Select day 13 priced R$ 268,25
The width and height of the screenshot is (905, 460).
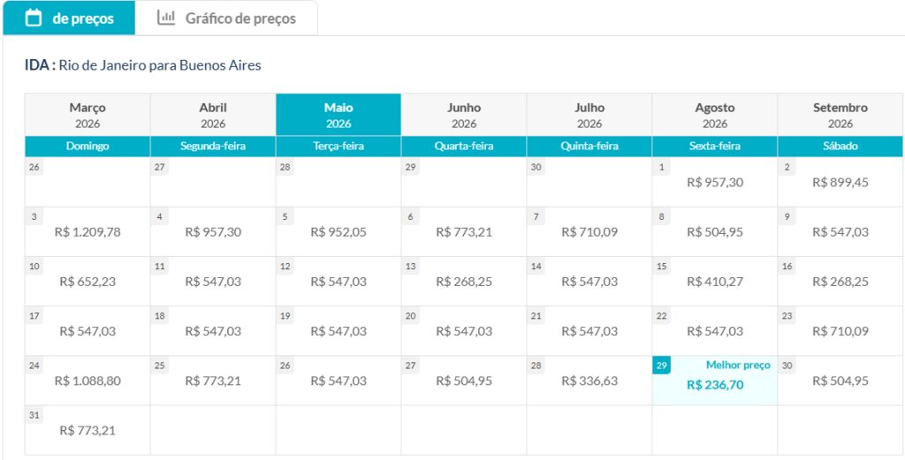(464, 282)
